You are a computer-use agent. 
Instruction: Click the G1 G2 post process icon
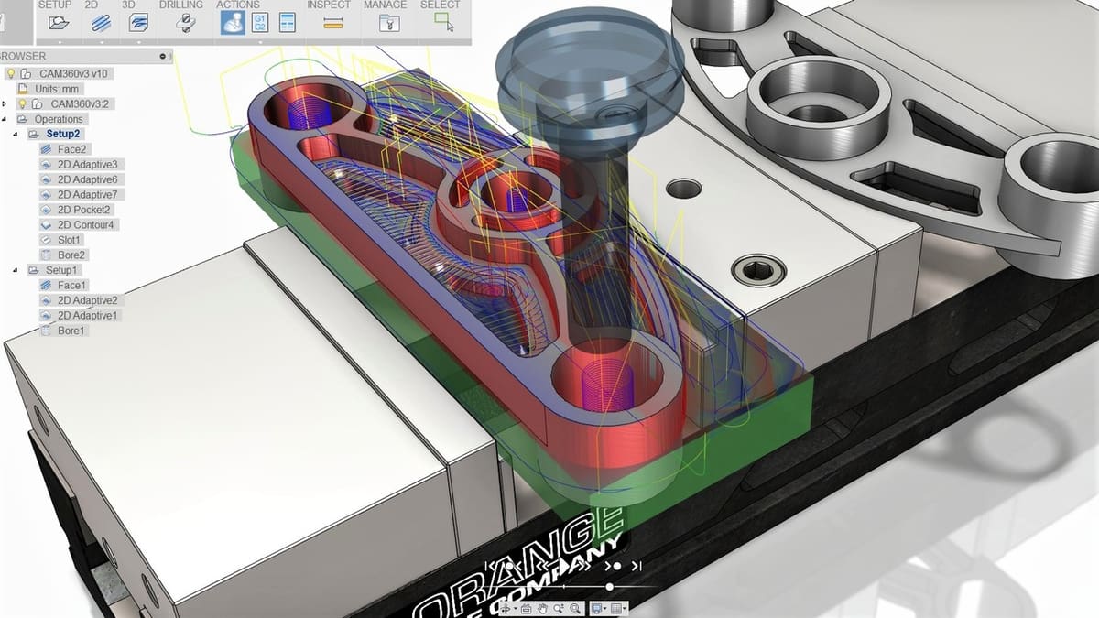click(x=259, y=23)
